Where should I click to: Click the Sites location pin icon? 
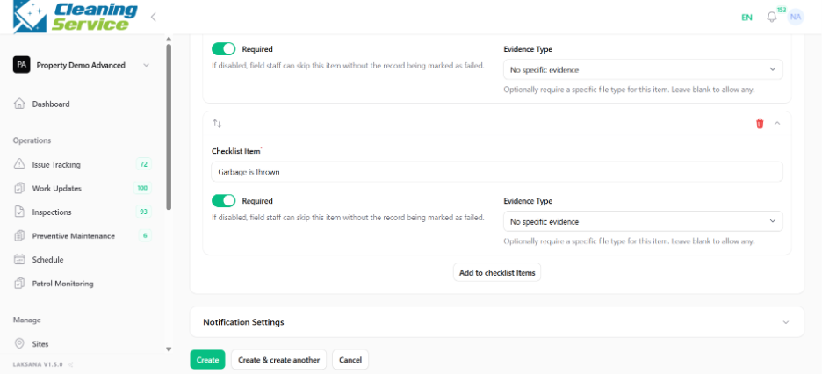(x=19, y=343)
